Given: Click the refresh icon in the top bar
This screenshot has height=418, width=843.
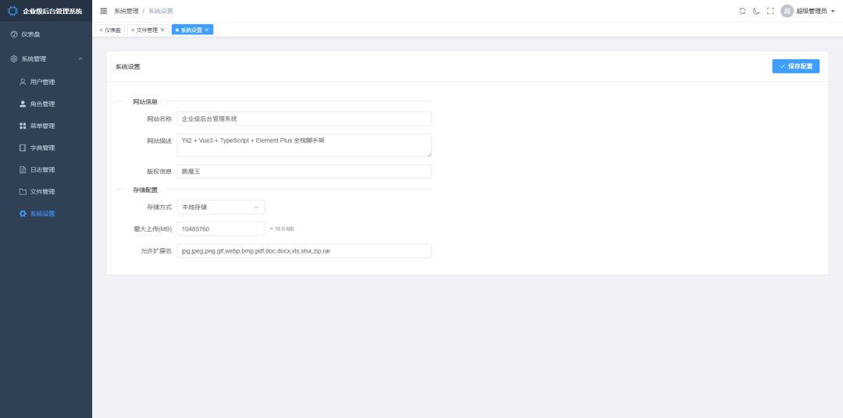Looking at the screenshot, I should [x=742, y=11].
